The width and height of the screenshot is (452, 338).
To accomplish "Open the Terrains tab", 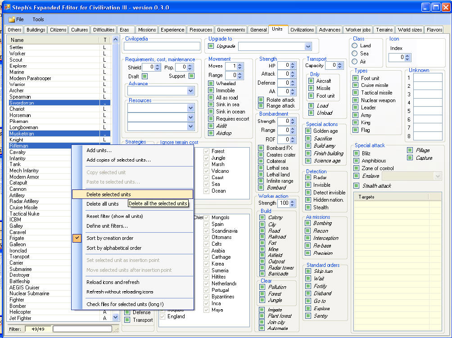I will [384, 30].
